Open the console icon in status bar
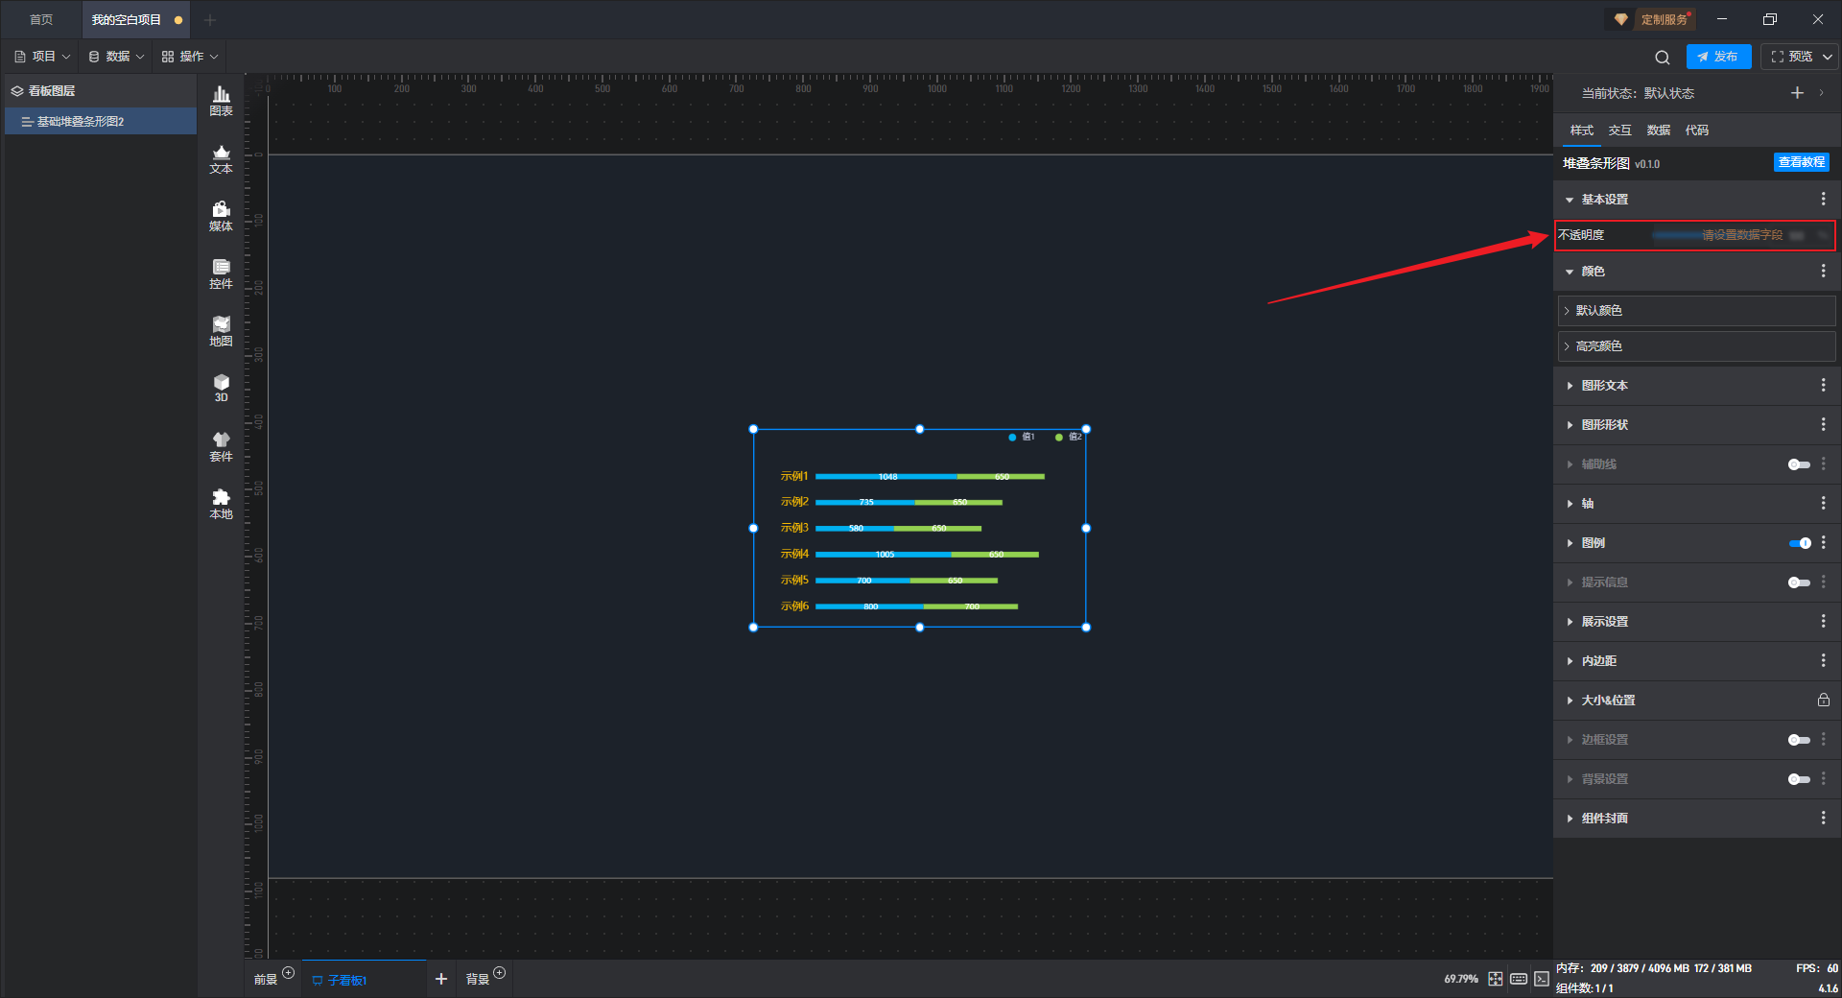This screenshot has height=998, width=1842. pyautogui.click(x=1541, y=979)
